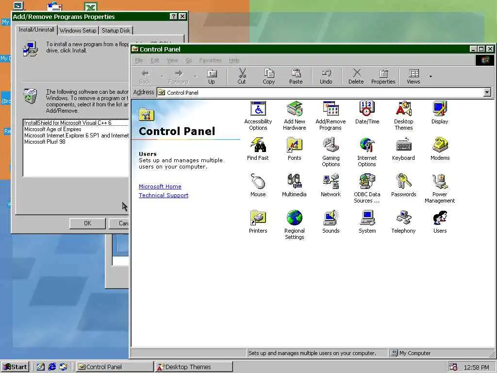Open the Fonts folder icon
The width and height of the screenshot is (497, 373).
295,149
